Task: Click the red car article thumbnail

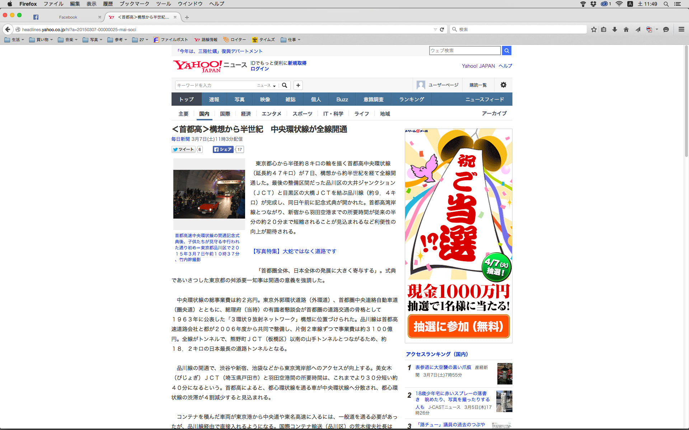Action: coord(209,194)
